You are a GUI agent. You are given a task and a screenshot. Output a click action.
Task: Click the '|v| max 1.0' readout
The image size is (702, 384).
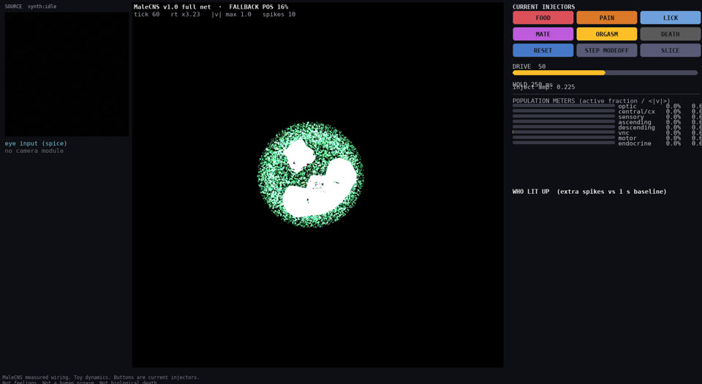232,15
